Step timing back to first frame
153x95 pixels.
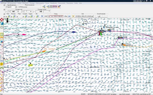(42, 16)
